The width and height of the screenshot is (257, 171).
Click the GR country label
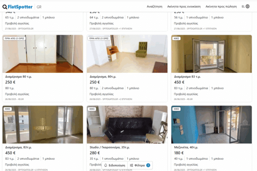[39, 7]
